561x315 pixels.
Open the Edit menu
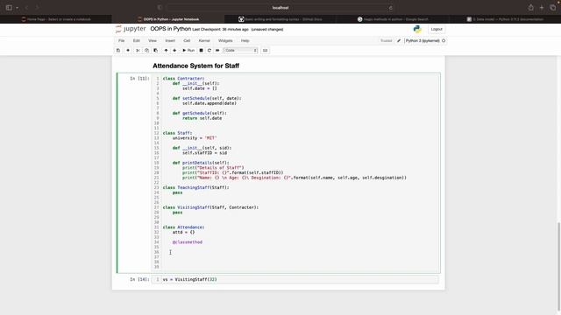[x=137, y=41]
